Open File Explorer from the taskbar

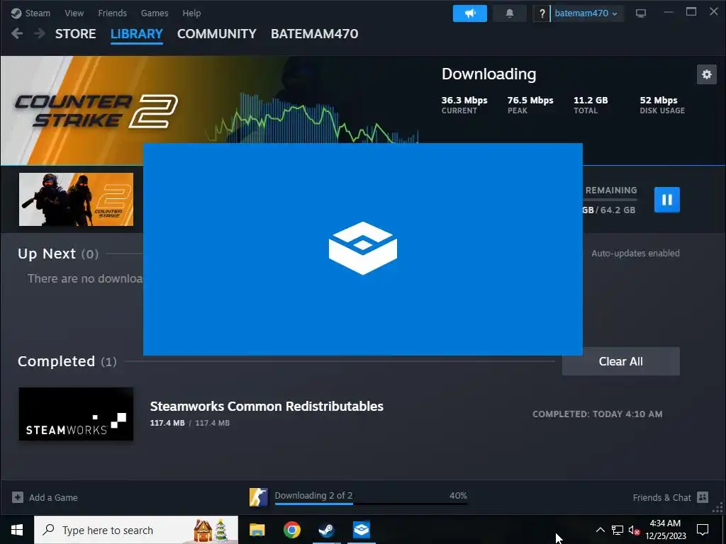point(257,530)
